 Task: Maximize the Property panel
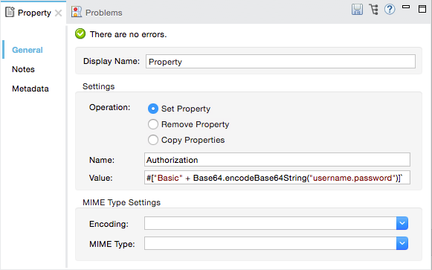click(422, 9)
